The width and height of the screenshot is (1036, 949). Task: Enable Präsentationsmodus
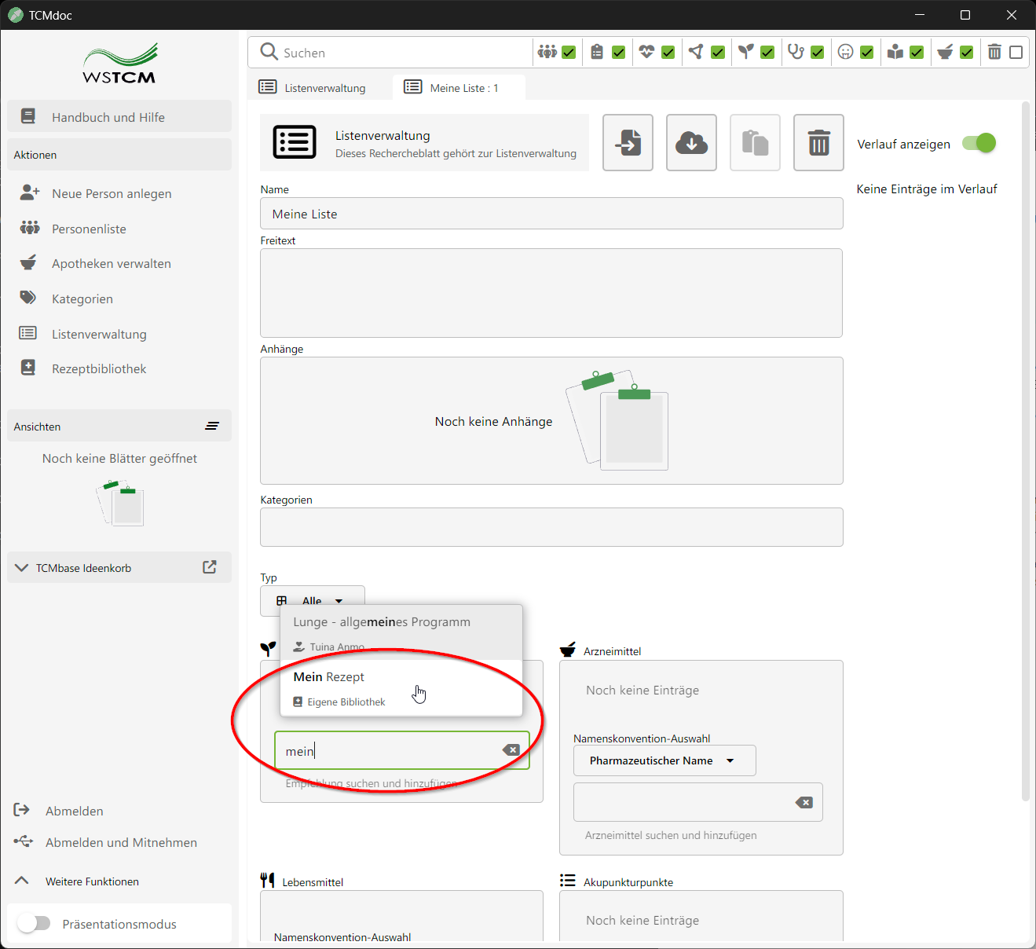tap(35, 923)
